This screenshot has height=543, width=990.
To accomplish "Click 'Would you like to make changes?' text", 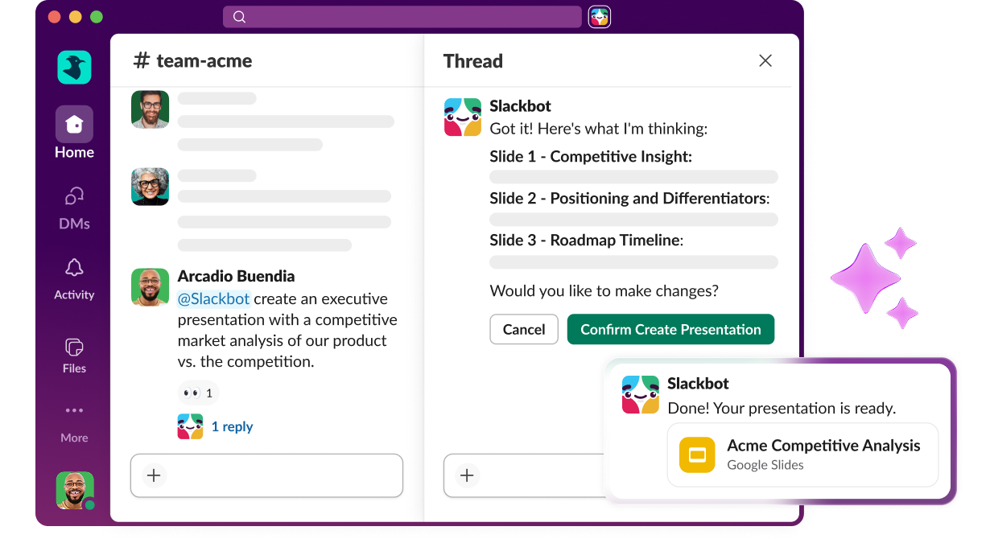I will (x=604, y=290).
